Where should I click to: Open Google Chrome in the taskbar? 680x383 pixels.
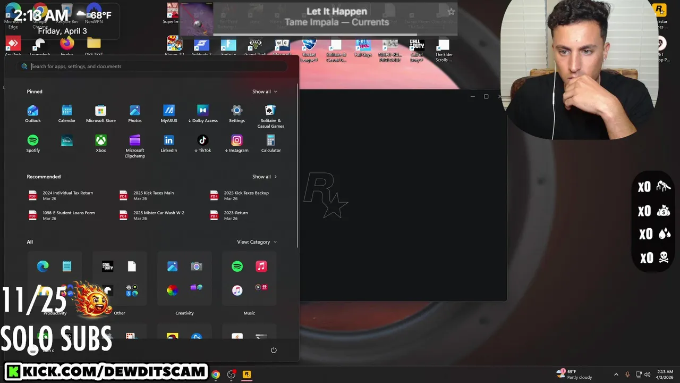[216, 374]
